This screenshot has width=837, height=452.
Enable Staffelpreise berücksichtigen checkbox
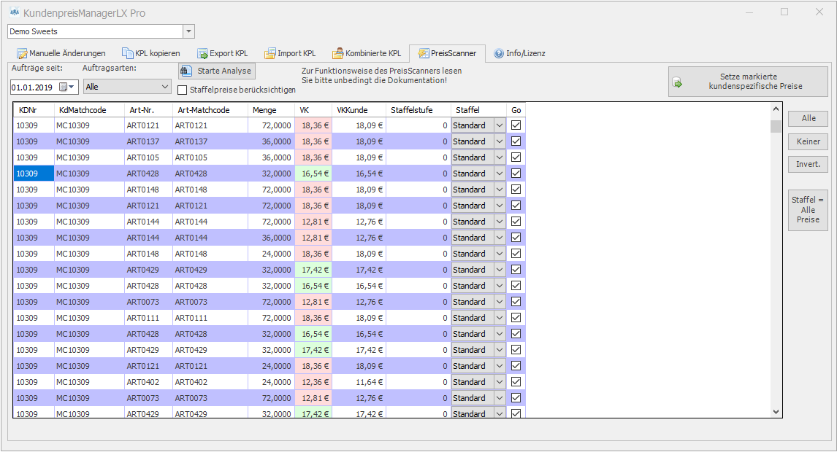pos(183,90)
